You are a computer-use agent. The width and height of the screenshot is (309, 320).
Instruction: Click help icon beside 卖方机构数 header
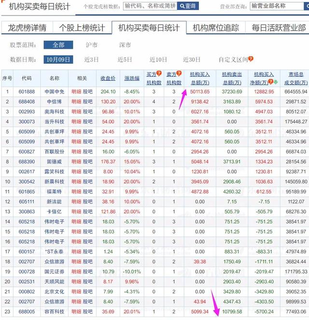pyautogui.click(x=179, y=73)
